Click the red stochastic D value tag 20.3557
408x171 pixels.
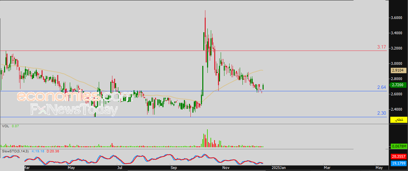click(x=398, y=156)
